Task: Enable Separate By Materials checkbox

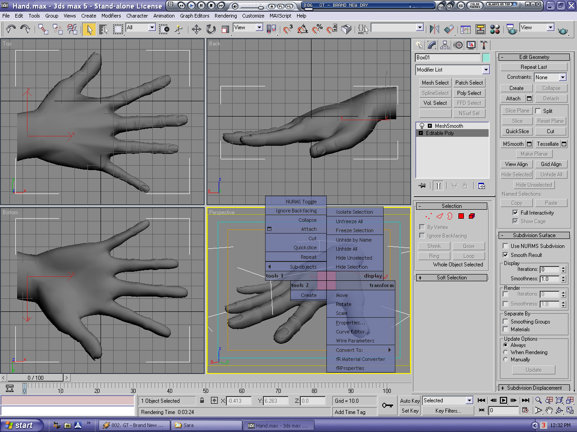Action: (505, 329)
